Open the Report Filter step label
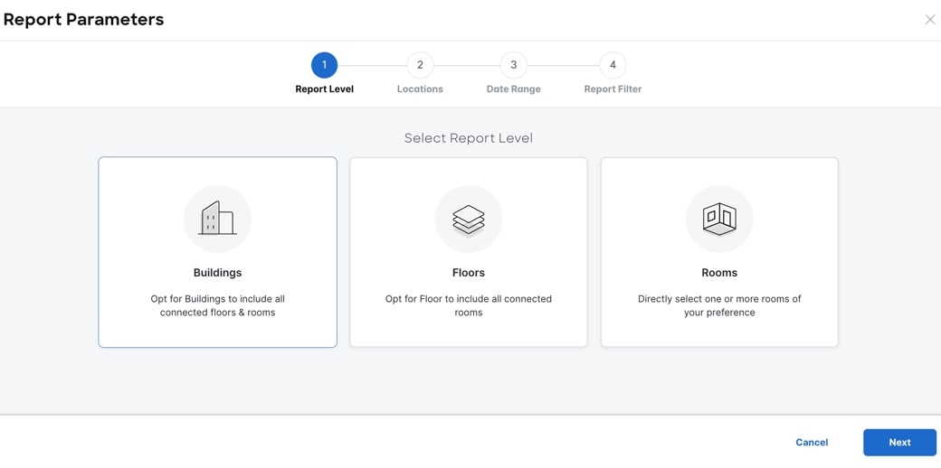 [x=613, y=89]
